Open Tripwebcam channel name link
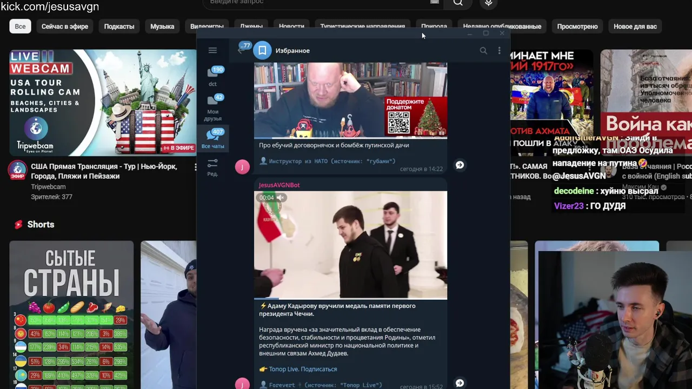This screenshot has height=389, width=692. [x=48, y=187]
